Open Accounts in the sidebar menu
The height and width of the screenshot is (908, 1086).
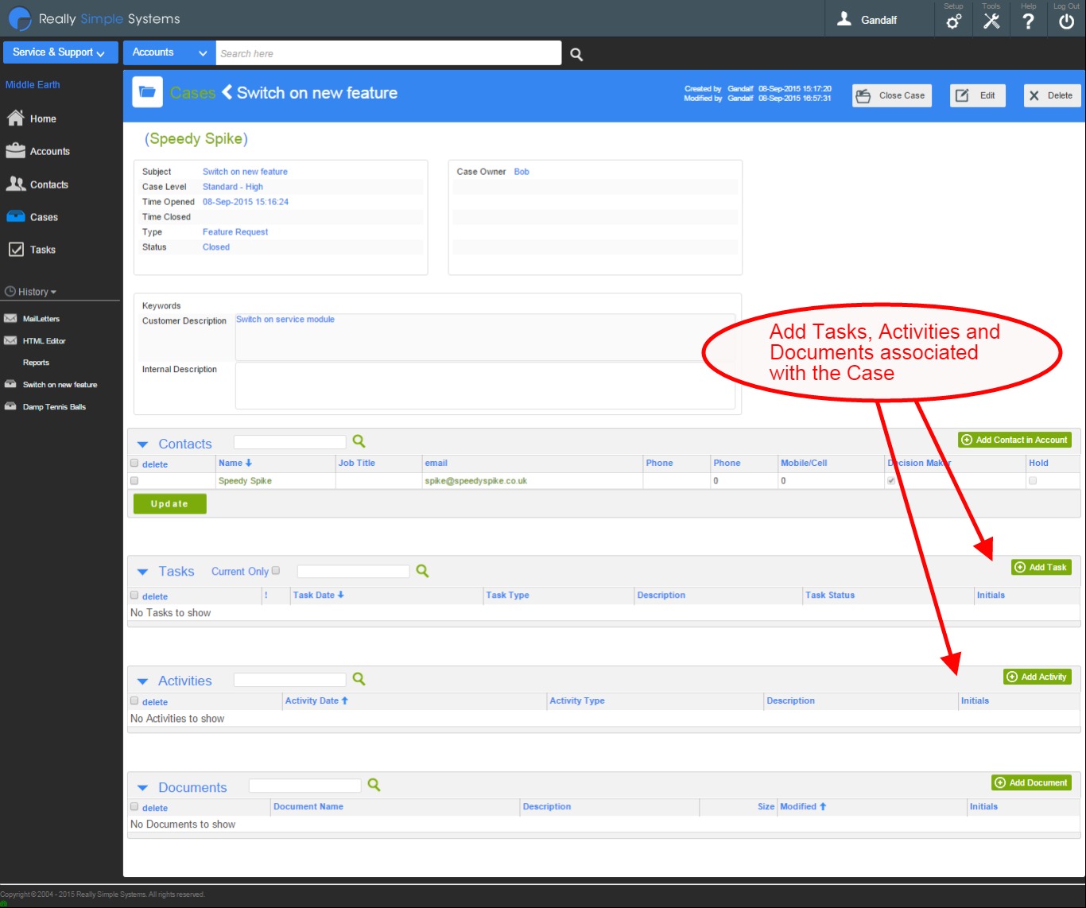[x=50, y=151]
